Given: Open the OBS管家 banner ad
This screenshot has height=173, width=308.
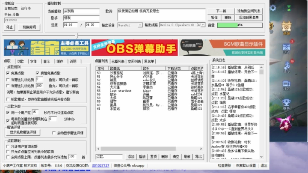Looking at the screenshot, I should pyautogui.click(x=47, y=48).
